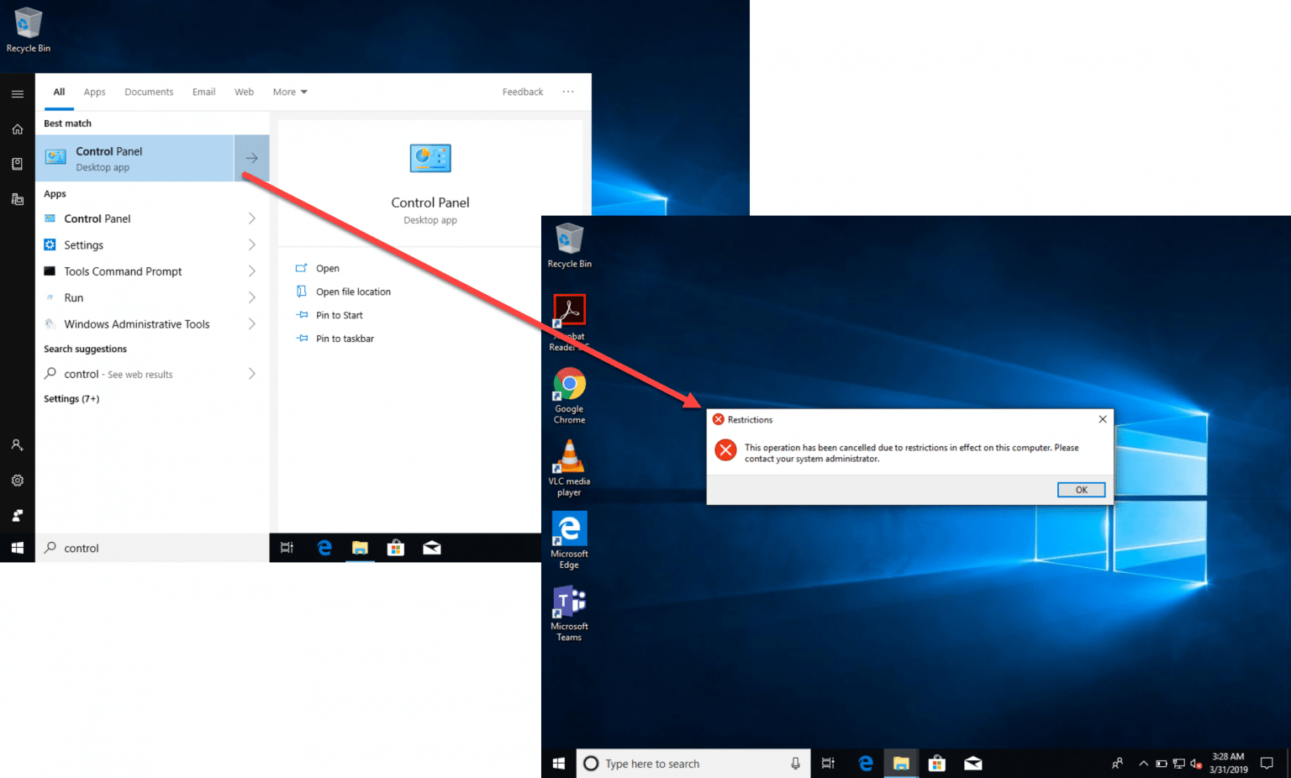The image size is (1291, 778).
Task: Click the Feedback link
Action: point(522,92)
